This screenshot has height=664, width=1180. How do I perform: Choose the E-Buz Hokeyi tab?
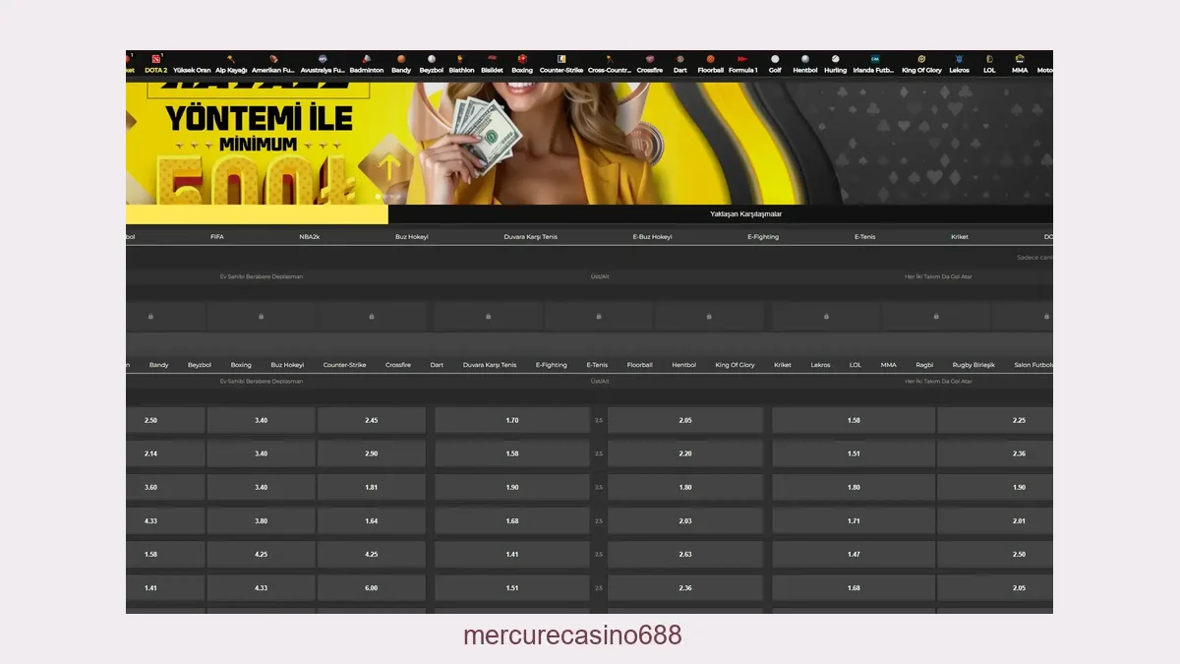pos(652,237)
